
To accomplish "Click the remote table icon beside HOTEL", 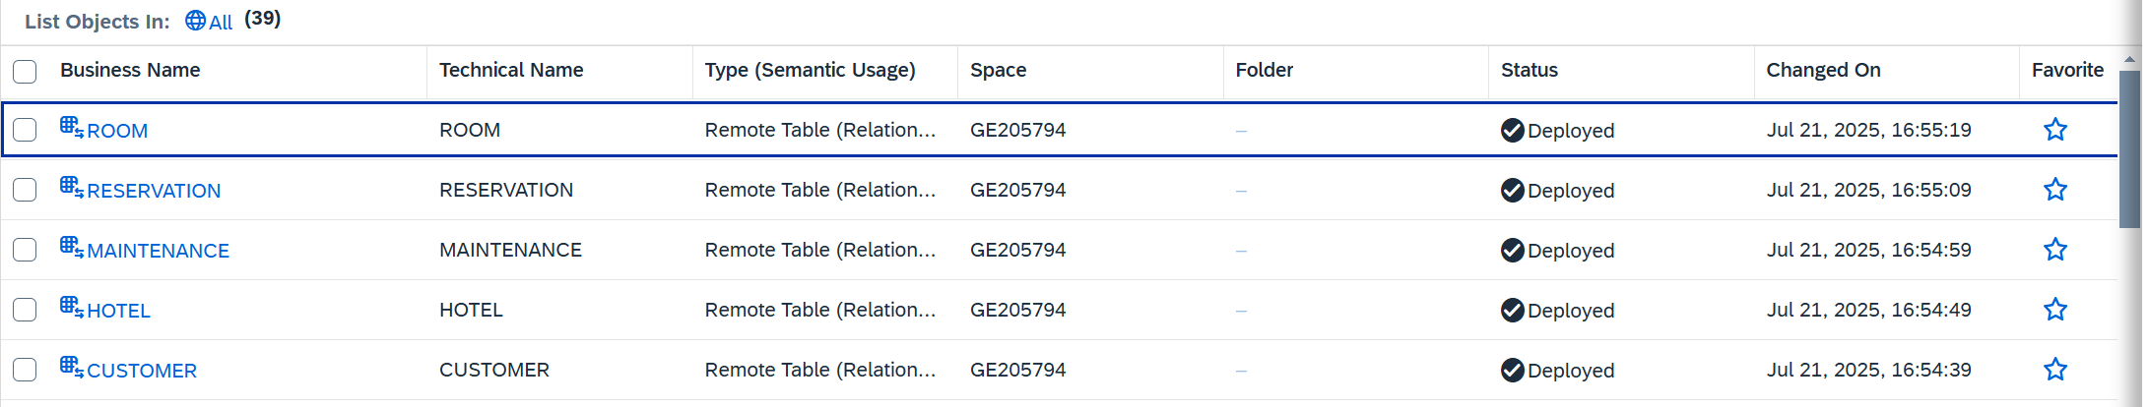I will click(x=72, y=307).
